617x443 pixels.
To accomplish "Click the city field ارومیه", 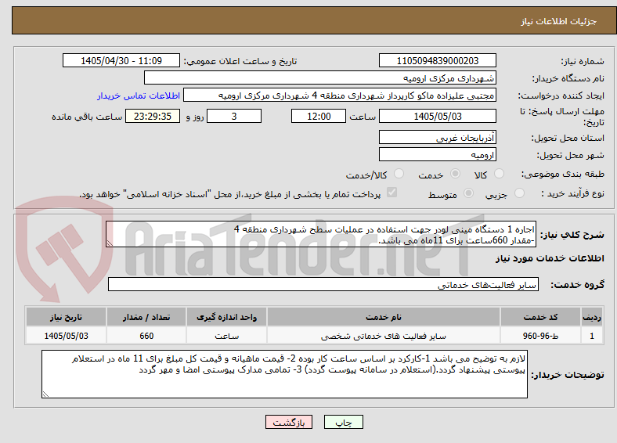I will coord(437,154).
